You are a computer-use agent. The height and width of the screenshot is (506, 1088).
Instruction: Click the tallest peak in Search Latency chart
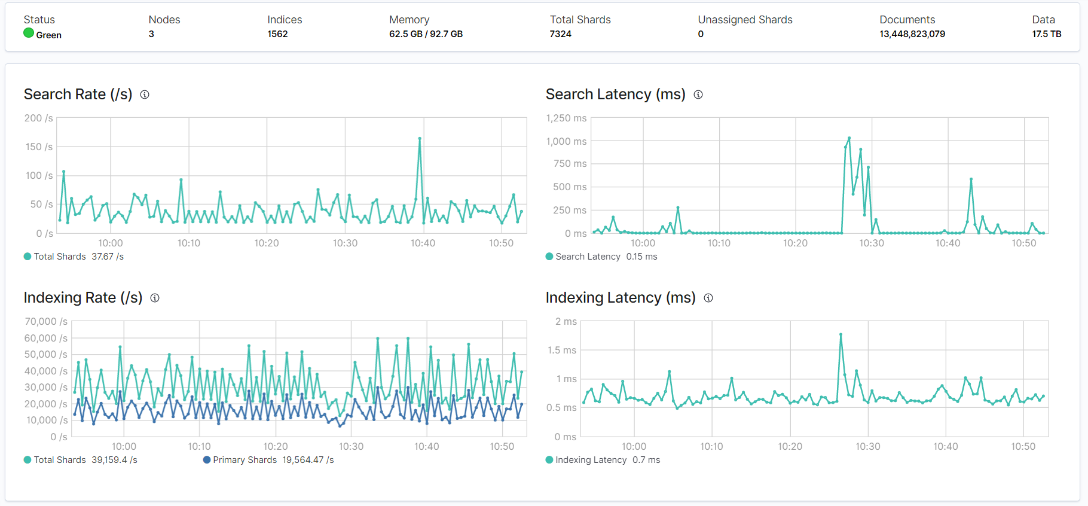(849, 138)
